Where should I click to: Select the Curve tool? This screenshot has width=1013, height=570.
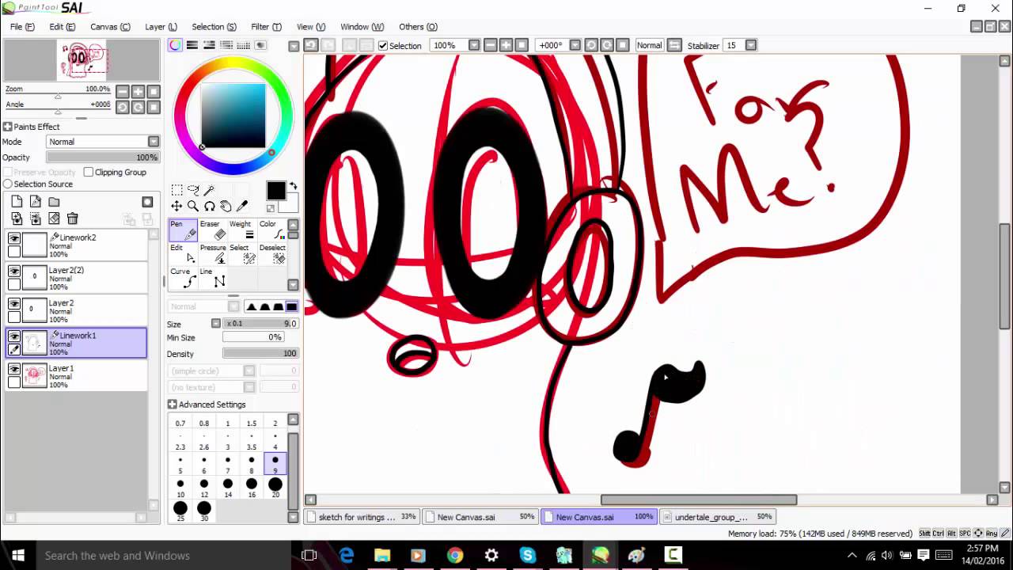[x=183, y=278]
